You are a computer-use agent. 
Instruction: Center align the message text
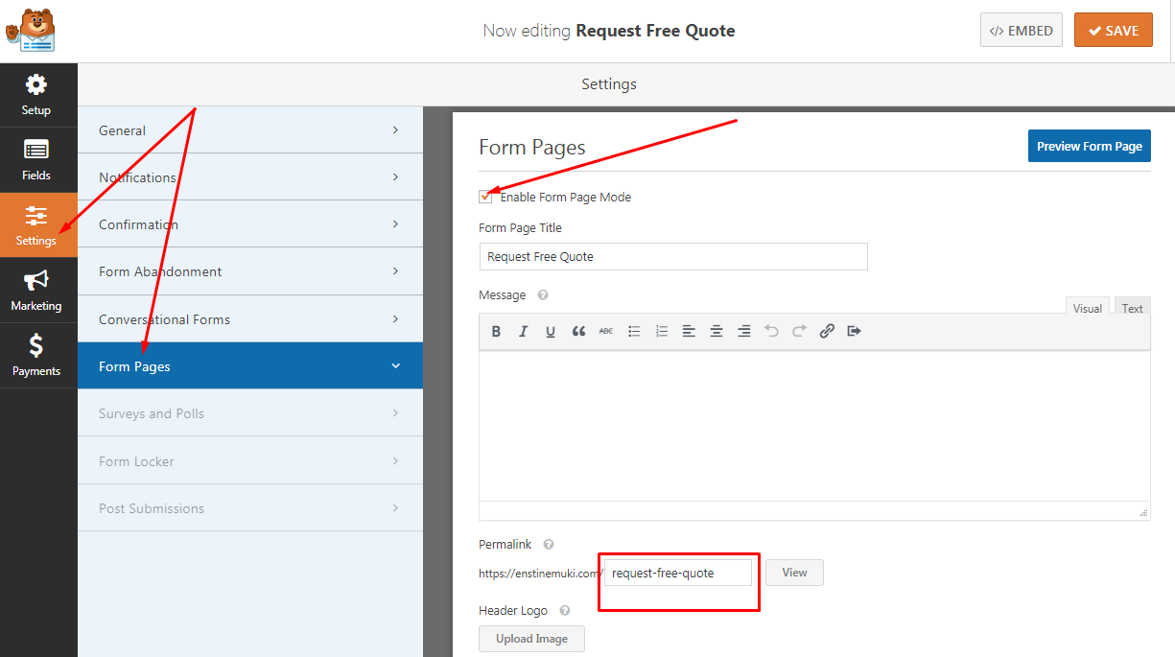(716, 331)
